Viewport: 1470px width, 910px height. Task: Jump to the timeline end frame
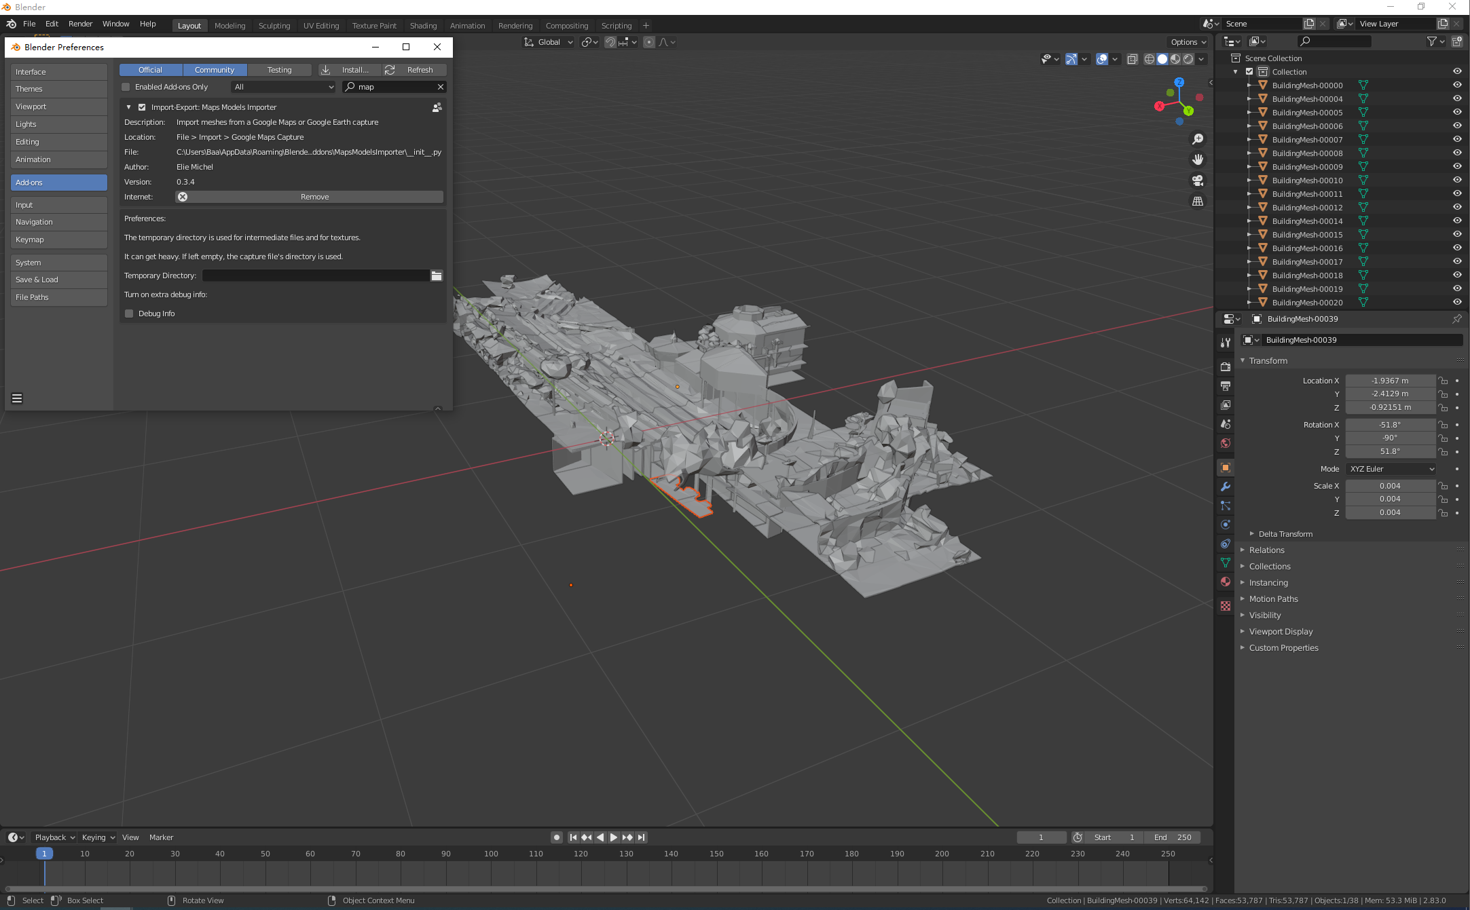pyautogui.click(x=642, y=837)
